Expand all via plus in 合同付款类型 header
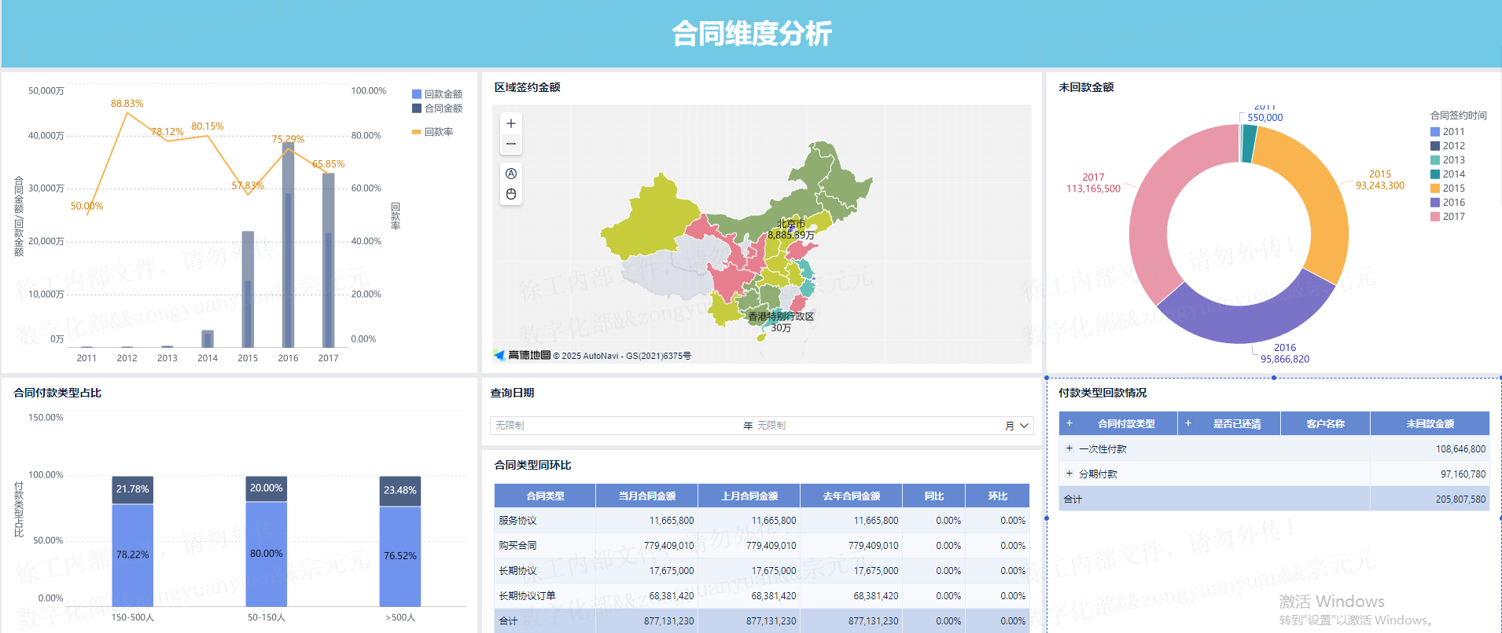1502x633 pixels. (1069, 423)
